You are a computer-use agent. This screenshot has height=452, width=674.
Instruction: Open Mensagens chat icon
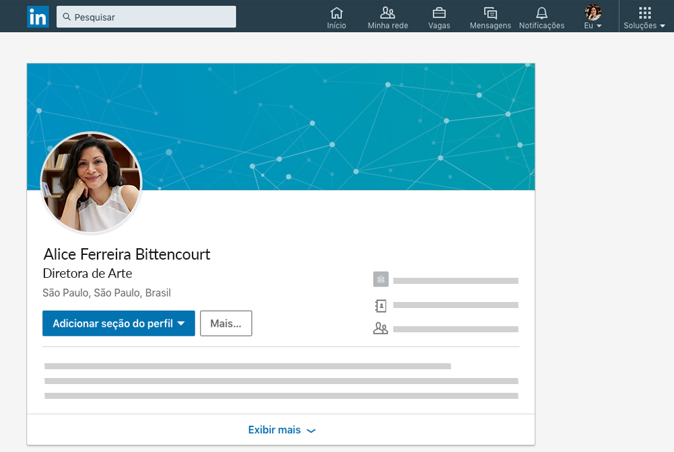(490, 13)
